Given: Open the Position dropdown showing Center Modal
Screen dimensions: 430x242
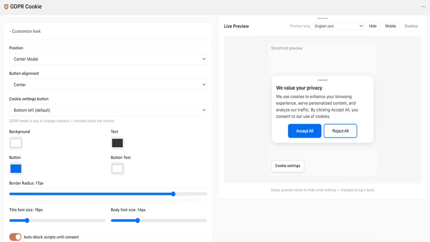Looking at the screenshot, I should [x=108, y=59].
